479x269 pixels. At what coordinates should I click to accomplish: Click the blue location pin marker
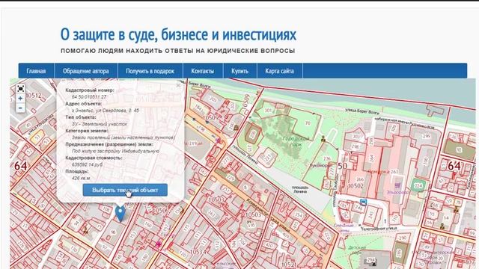pos(120,213)
